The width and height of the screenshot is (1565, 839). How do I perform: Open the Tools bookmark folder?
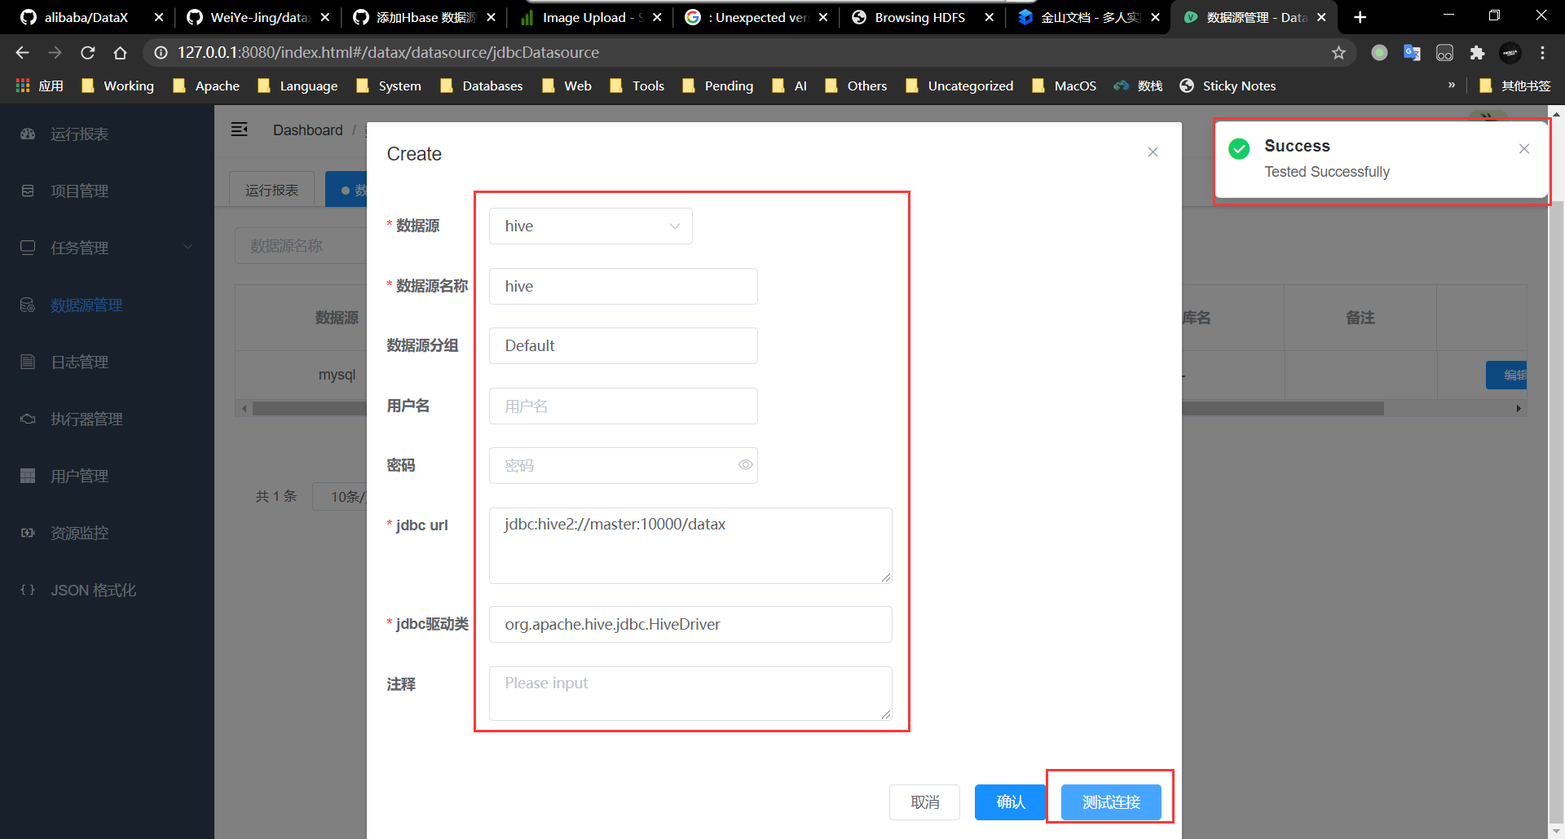(637, 86)
